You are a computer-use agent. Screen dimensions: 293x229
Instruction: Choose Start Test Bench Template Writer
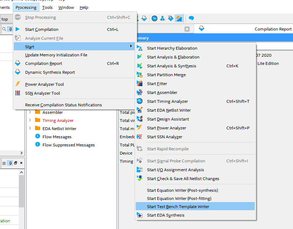[195, 207]
